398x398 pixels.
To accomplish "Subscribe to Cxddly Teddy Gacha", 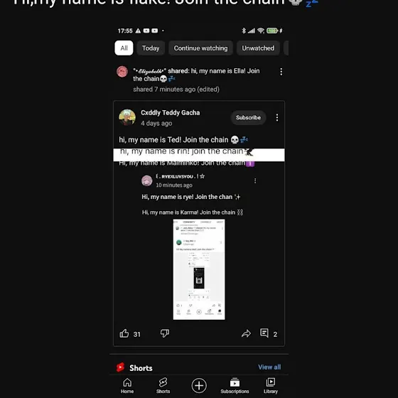I will 248,117.
